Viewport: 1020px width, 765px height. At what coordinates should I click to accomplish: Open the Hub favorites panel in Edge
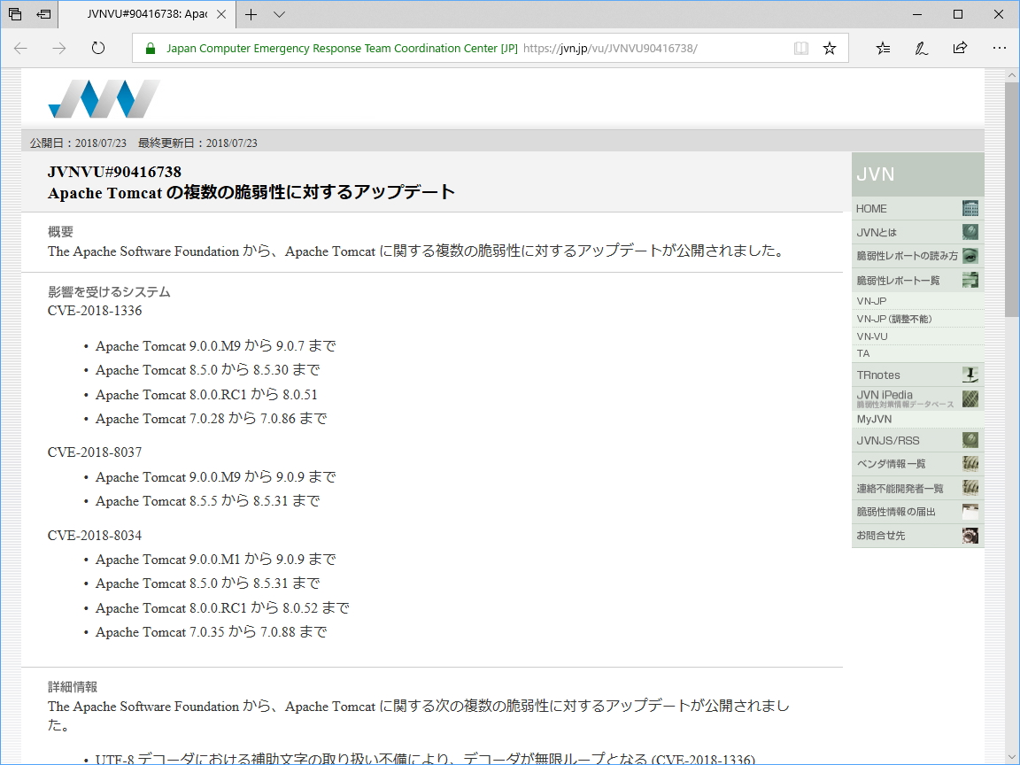tap(882, 48)
